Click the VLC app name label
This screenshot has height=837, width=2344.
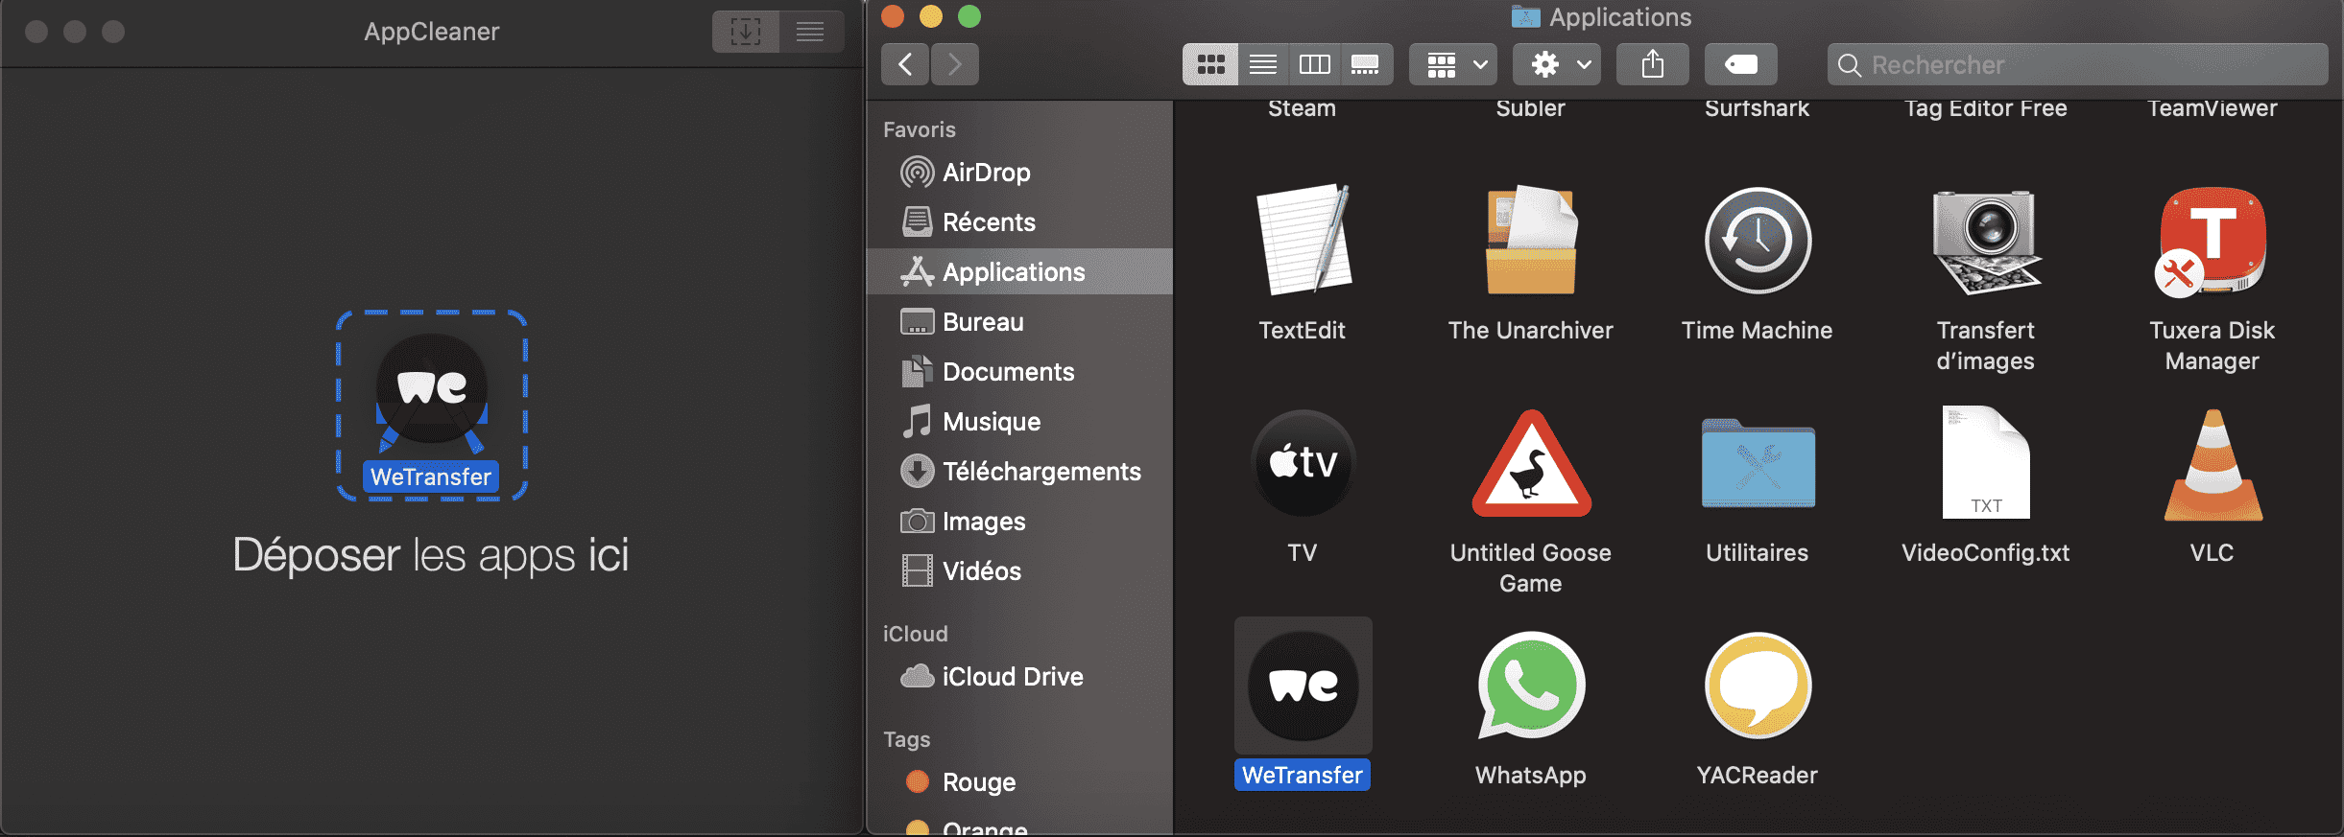click(x=2212, y=553)
